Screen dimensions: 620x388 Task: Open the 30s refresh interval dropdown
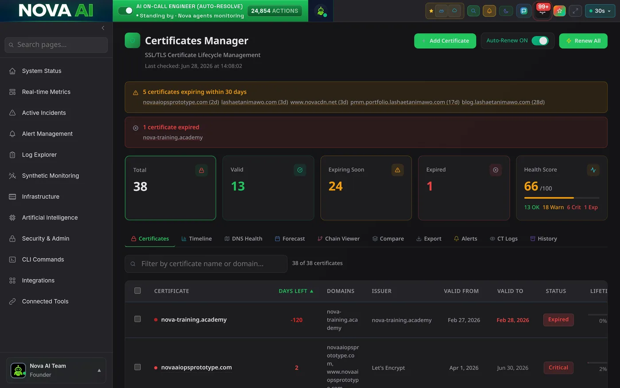tap(600, 11)
